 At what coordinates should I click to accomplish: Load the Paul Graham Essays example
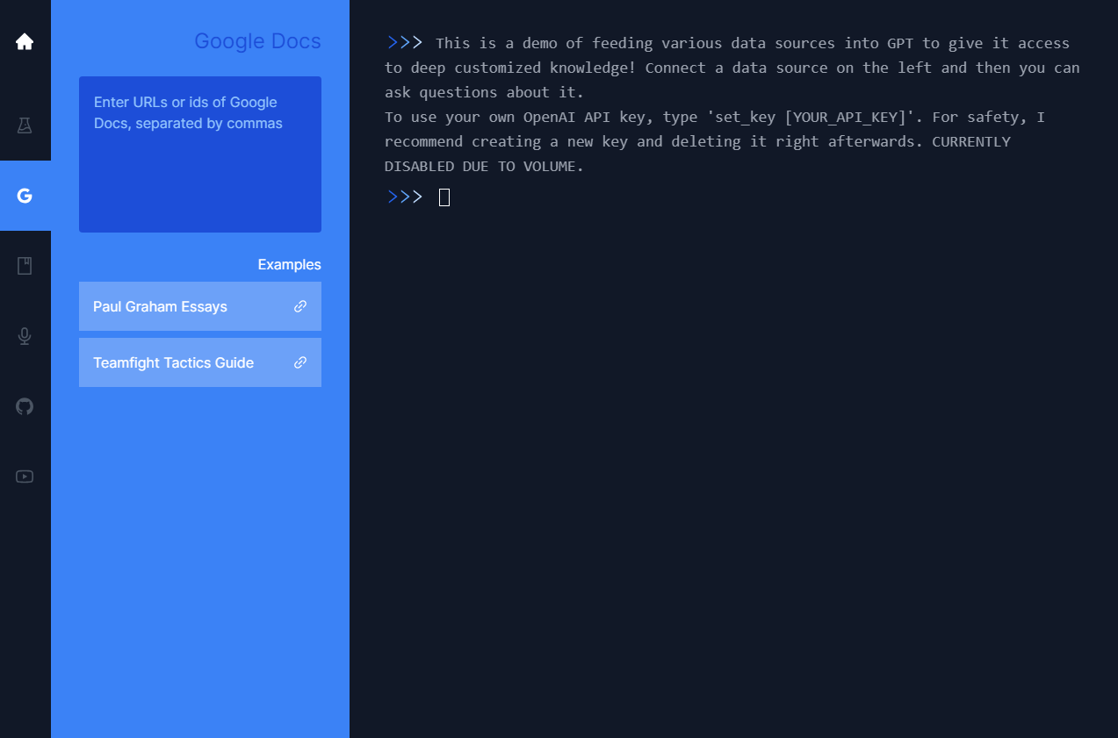(200, 306)
